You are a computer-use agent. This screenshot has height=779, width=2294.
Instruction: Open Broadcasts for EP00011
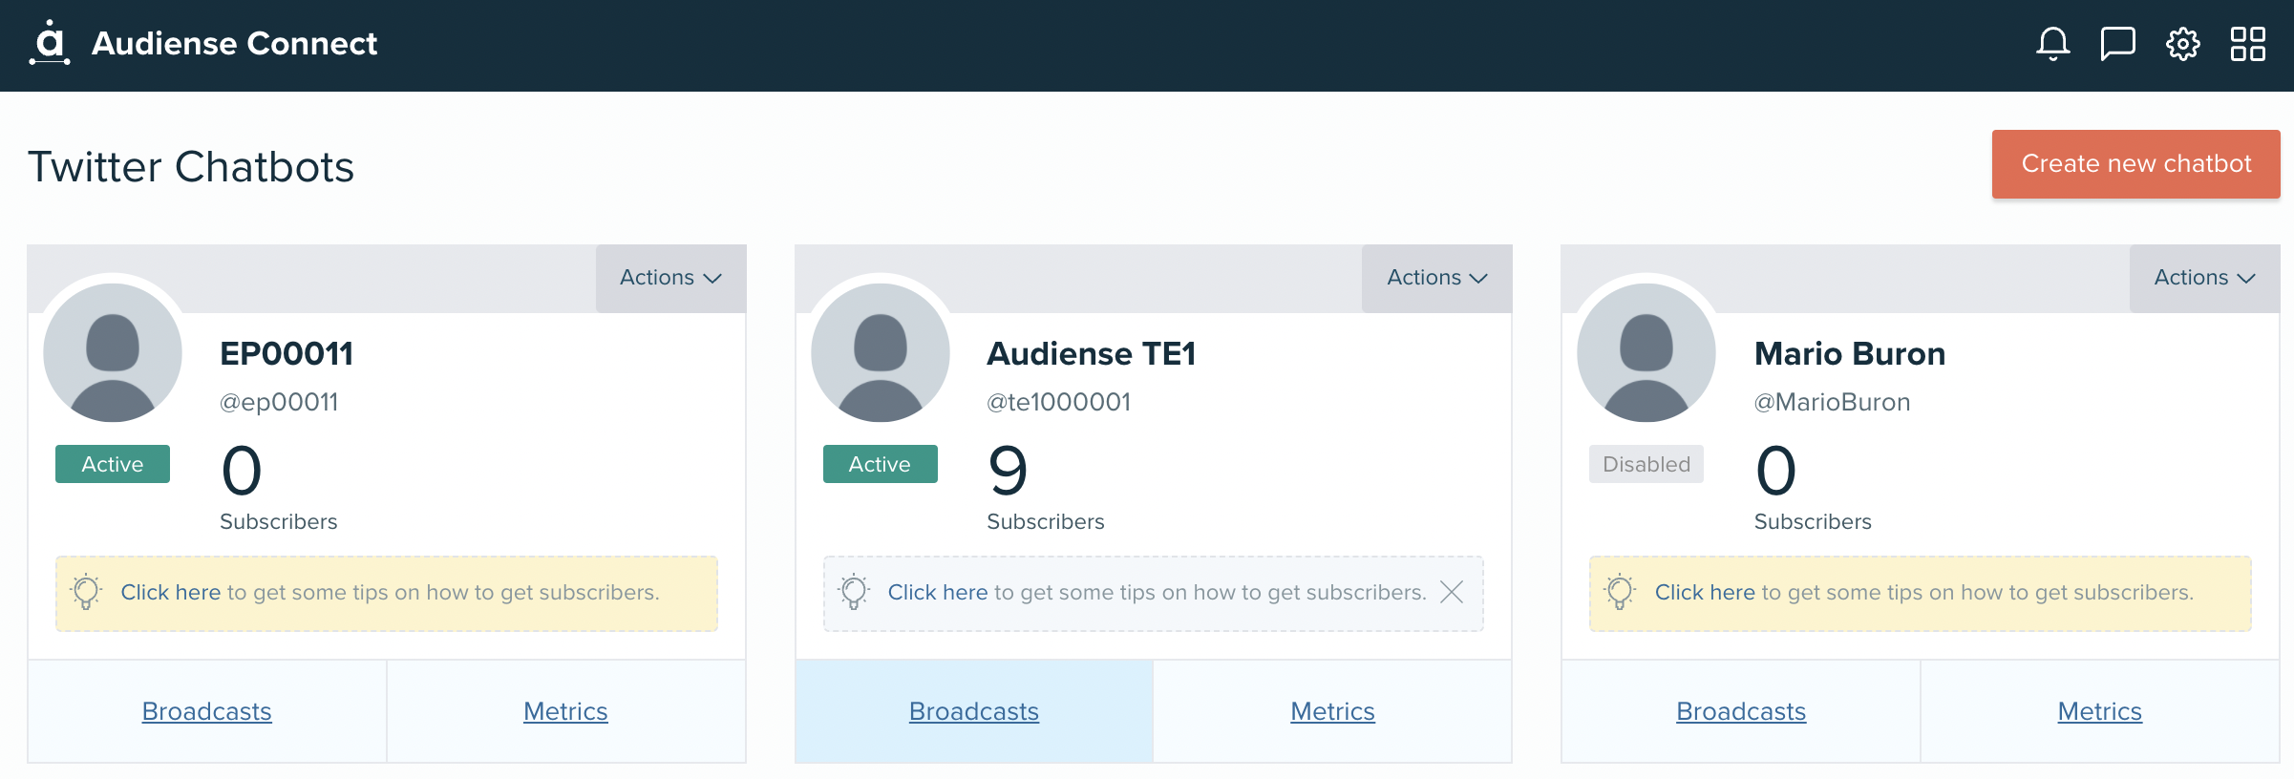point(206,711)
